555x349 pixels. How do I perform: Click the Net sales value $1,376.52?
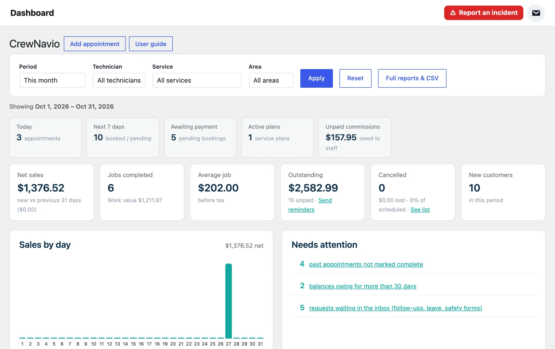coord(41,188)
